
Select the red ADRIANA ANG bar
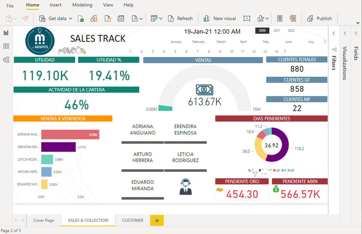tap(70, 135)
